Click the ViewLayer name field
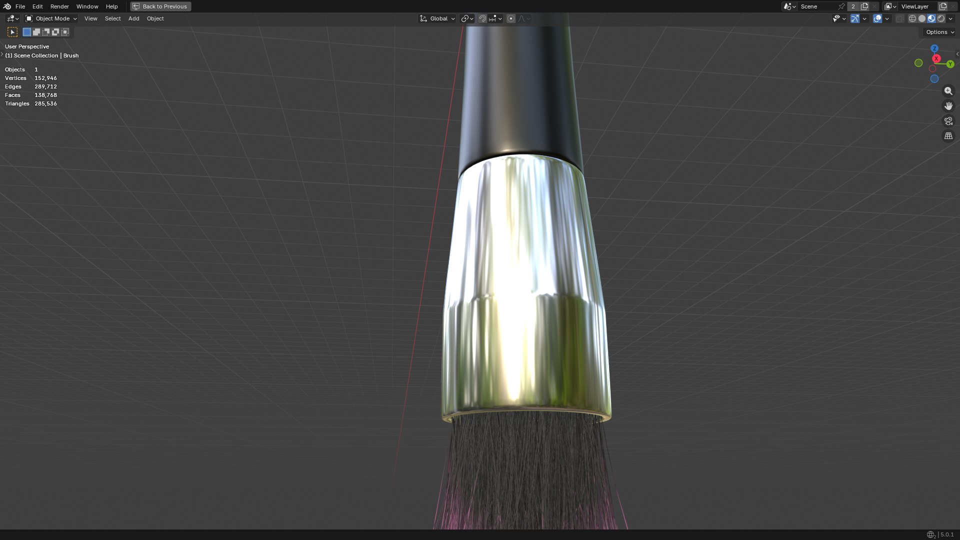 917,6
